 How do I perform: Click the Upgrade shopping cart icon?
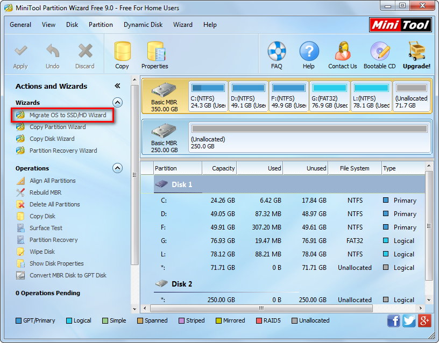coord(416,51)
